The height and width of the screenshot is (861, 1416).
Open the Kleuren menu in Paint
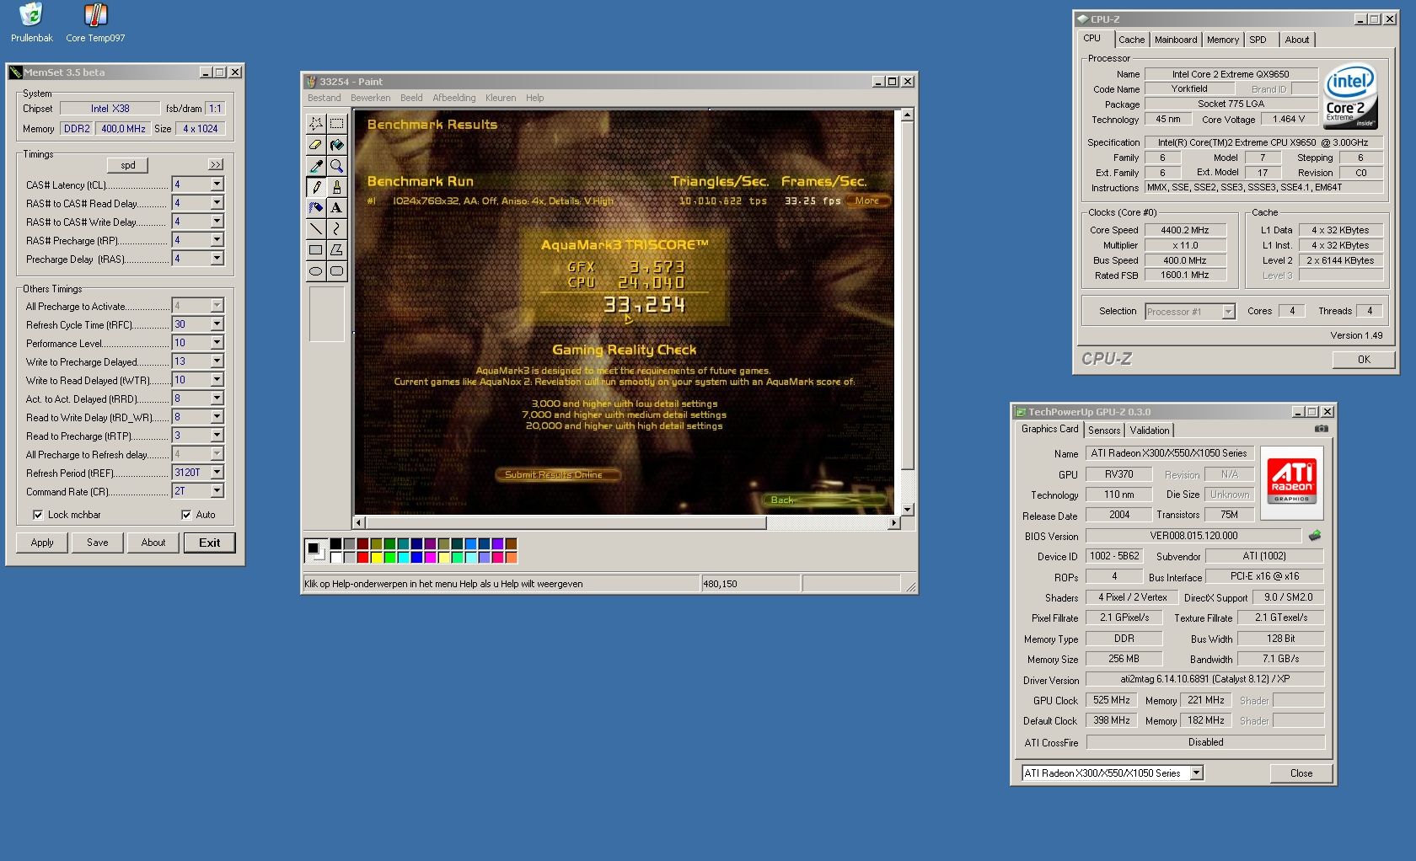coord(501,98)
